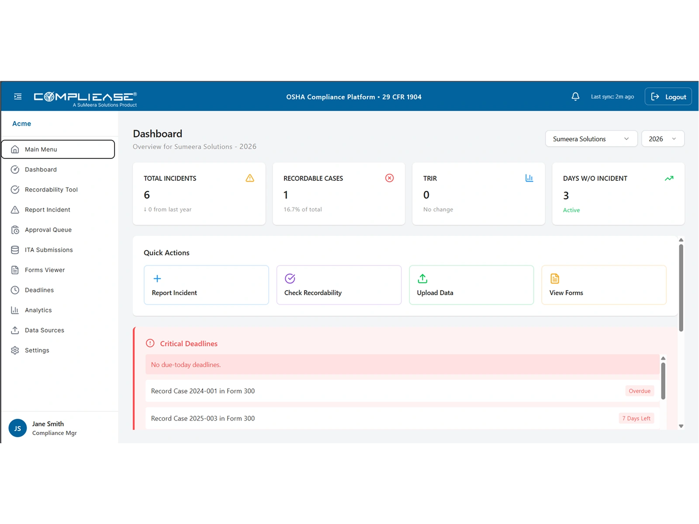Open the Sumeera Solutions company dropdown
Viewport: 699px width, 524px height.
pyautogui.click(x=591, y=138)
